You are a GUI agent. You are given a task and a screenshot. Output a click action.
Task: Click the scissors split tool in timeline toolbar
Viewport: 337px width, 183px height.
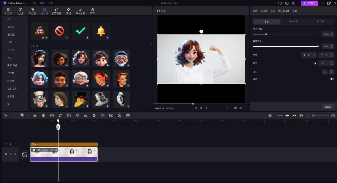[35, 115]
